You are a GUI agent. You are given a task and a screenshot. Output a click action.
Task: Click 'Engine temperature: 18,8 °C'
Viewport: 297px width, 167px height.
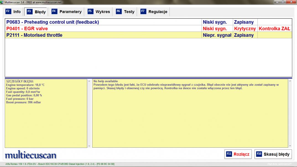25,85
